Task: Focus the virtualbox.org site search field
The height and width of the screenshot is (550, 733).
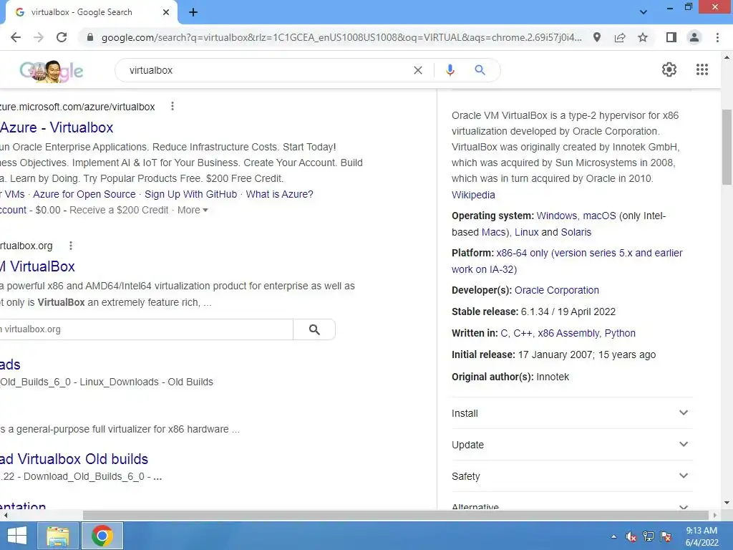Action: (x=146, y=329)
